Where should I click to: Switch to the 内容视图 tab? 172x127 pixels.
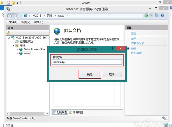(76, 112)
